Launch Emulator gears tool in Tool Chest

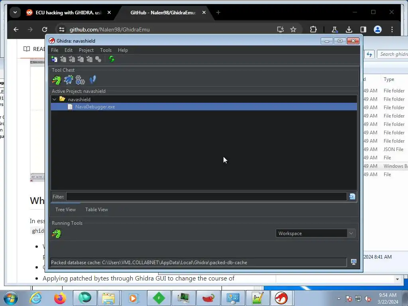coord(80,80)
